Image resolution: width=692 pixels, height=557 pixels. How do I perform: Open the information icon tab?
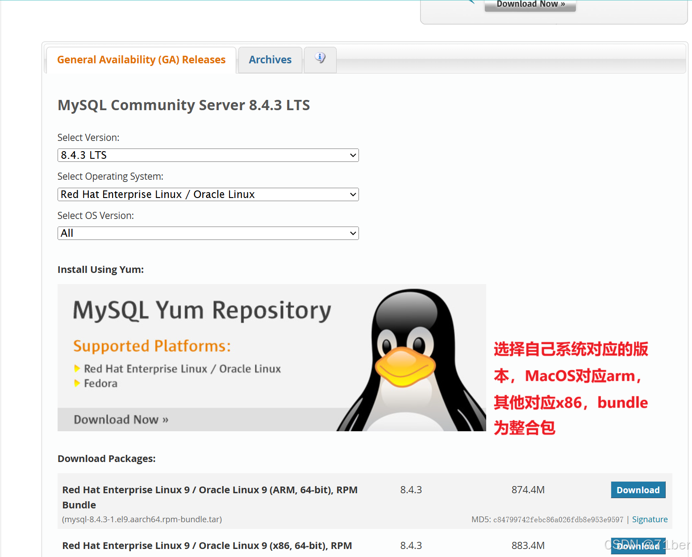(x=320, y=59)
